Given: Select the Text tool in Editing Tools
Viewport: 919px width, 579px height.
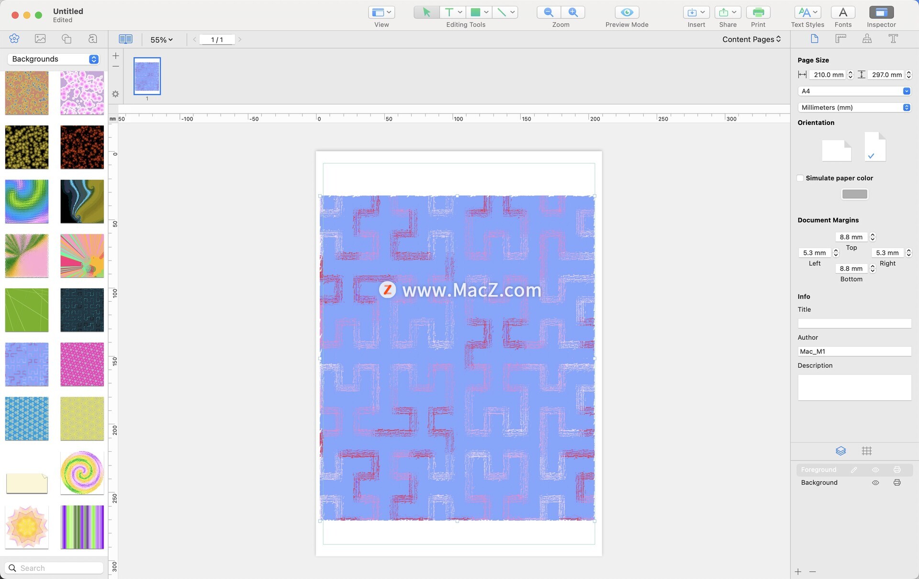Looking at the screenshot, I should tap(448, 12).
